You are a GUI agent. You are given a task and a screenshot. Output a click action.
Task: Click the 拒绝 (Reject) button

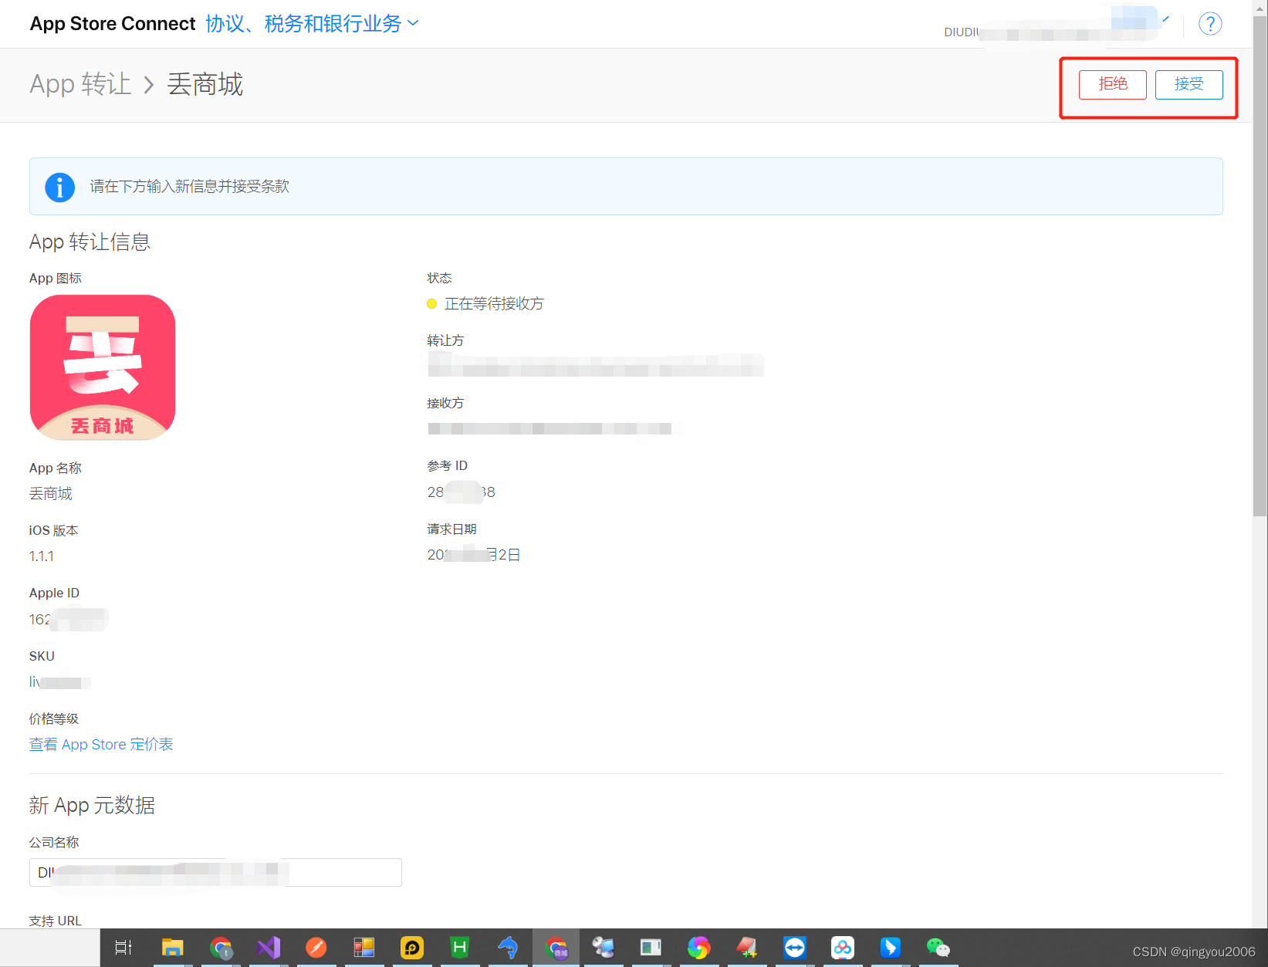[1112, 84]
